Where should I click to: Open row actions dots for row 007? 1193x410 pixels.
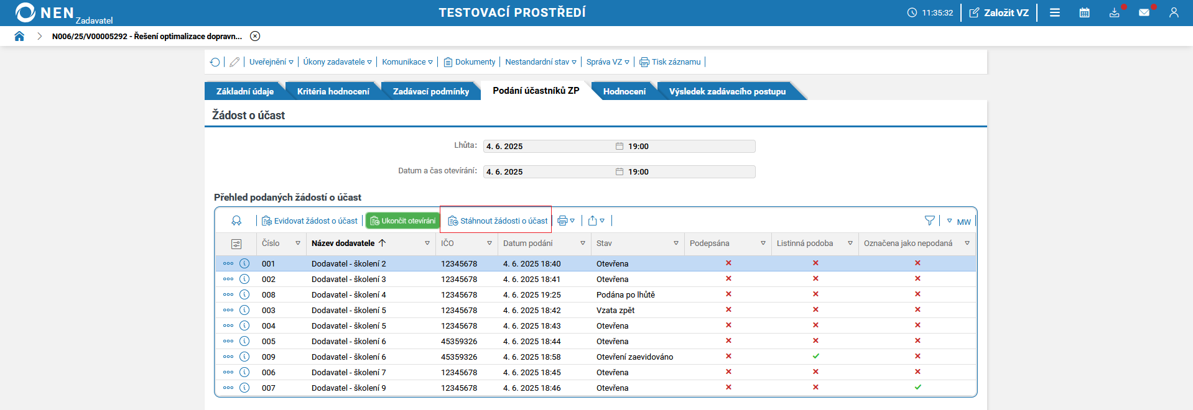click(x=228, y=388)
